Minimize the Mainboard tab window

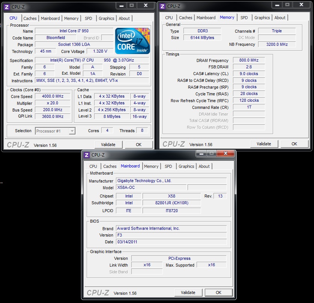pyautogui.click(x=201, y=154)
